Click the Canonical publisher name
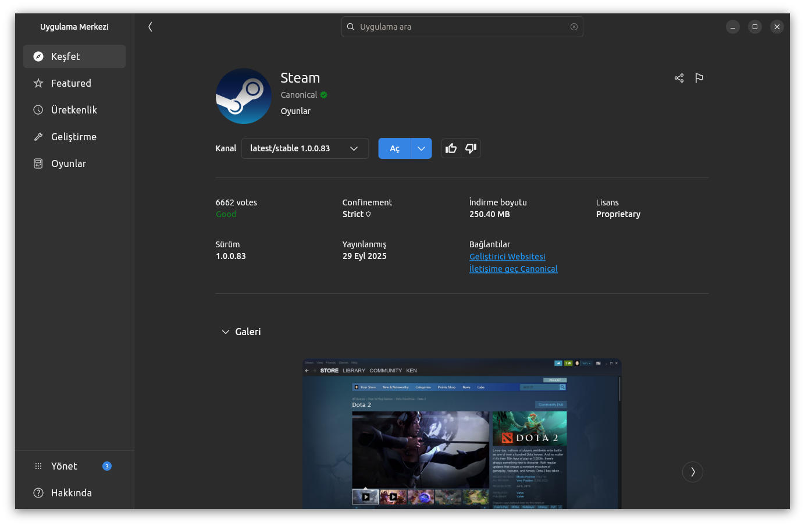This screenshot has width=805, height=526. click(x=299, y=95)
